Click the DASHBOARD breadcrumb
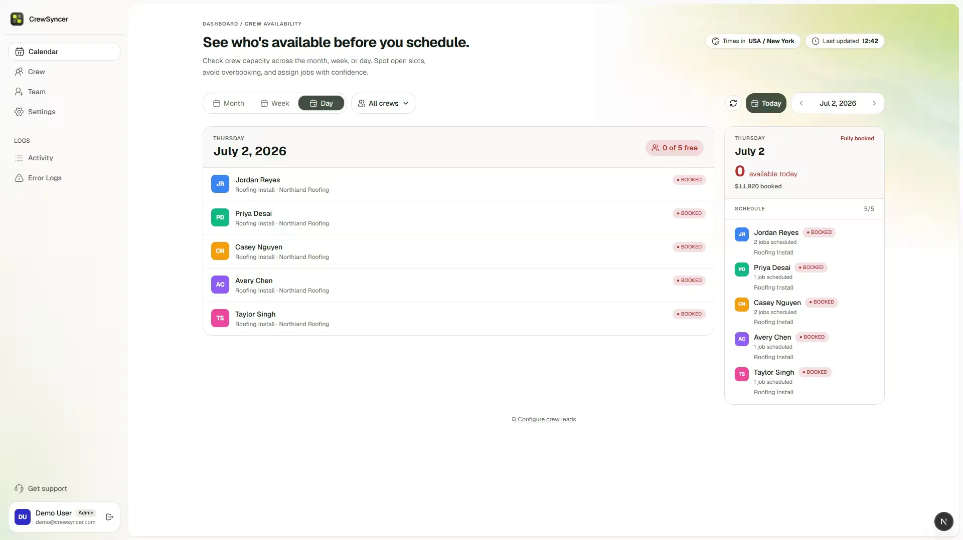Image resolution: width=963 pixels, height=540 pixels. 220,24
